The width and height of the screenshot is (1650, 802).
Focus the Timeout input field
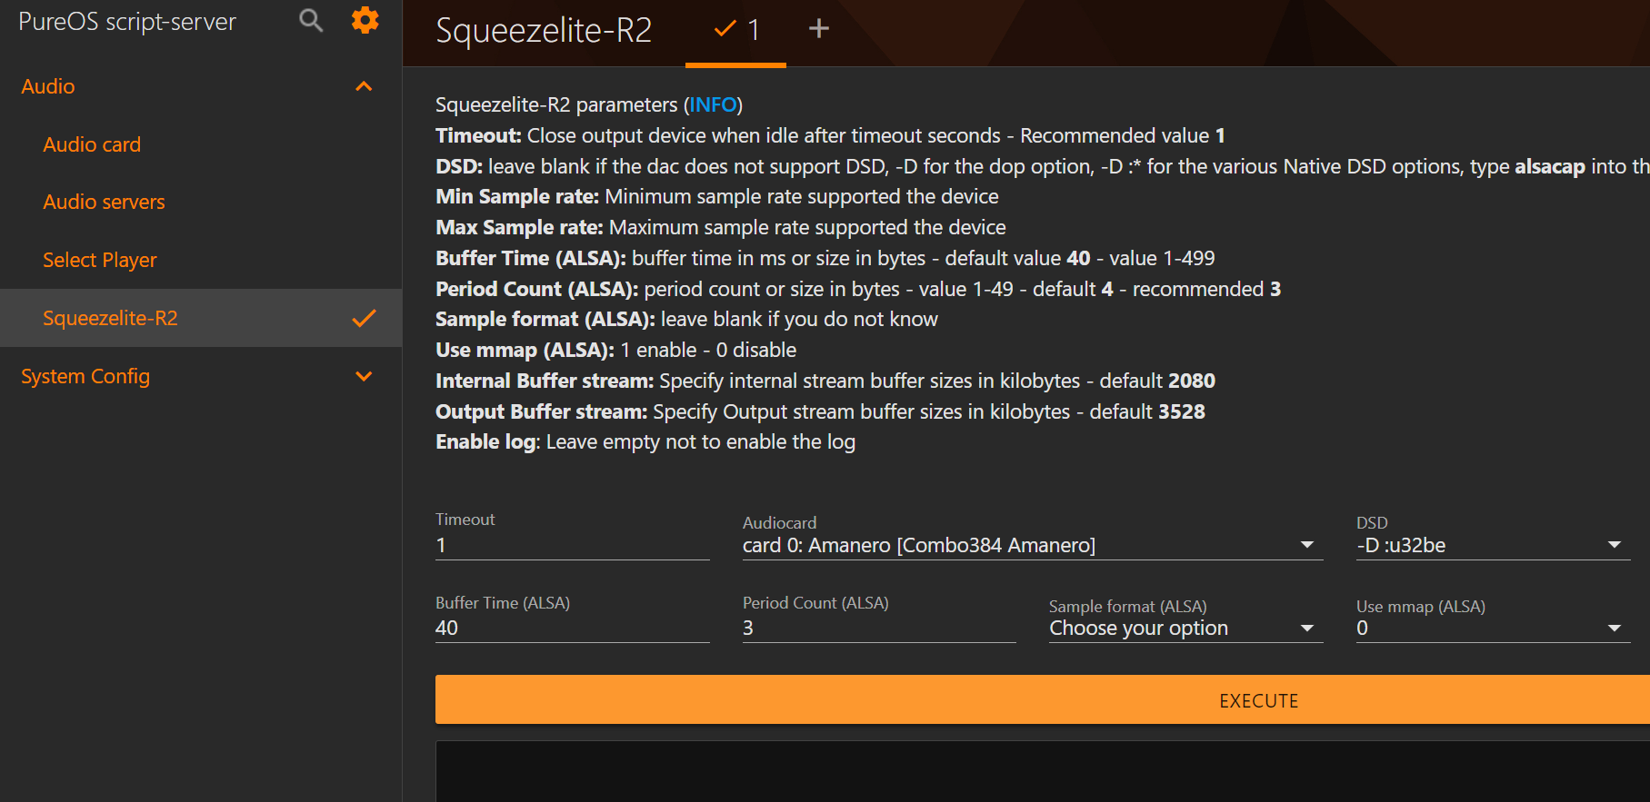pyautogui.click(x=572, y=545)
